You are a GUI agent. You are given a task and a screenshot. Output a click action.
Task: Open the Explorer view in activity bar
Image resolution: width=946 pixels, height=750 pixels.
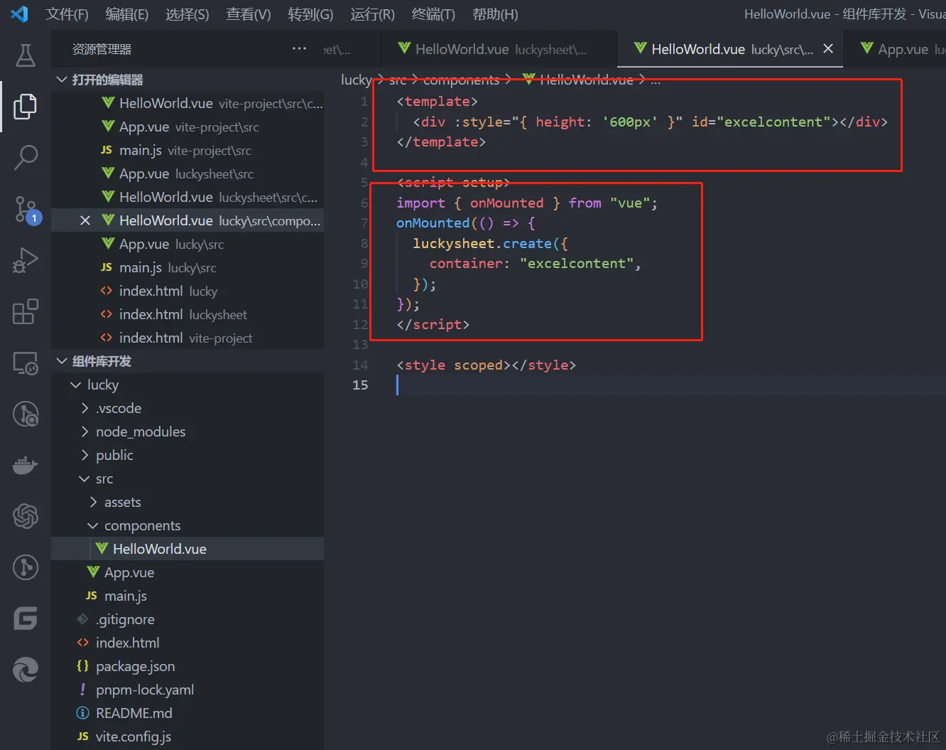[26, 107]
